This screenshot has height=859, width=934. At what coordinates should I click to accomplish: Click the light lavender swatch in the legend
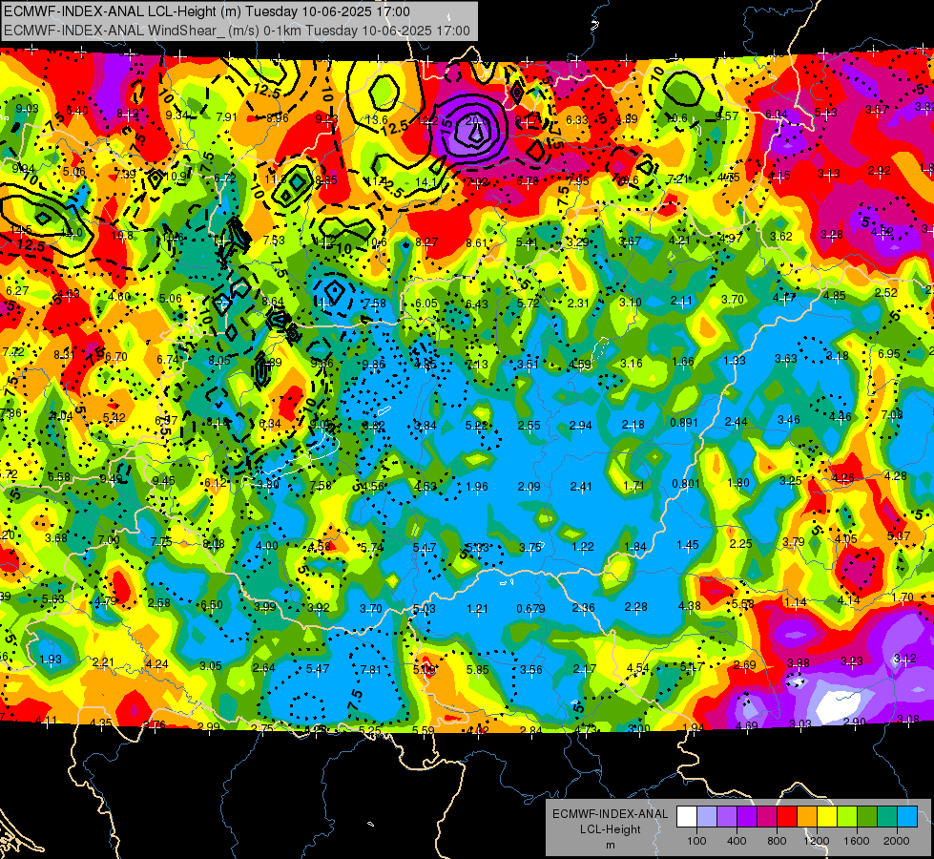point(707,817)
